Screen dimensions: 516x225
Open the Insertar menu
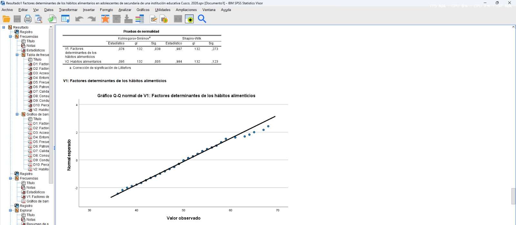89,10
